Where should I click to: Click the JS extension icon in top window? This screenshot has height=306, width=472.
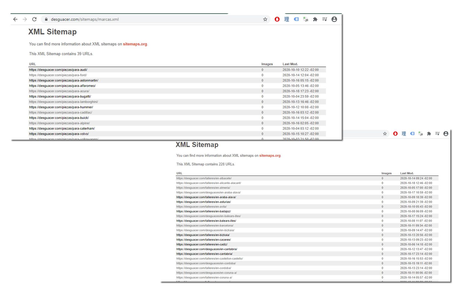306,19
